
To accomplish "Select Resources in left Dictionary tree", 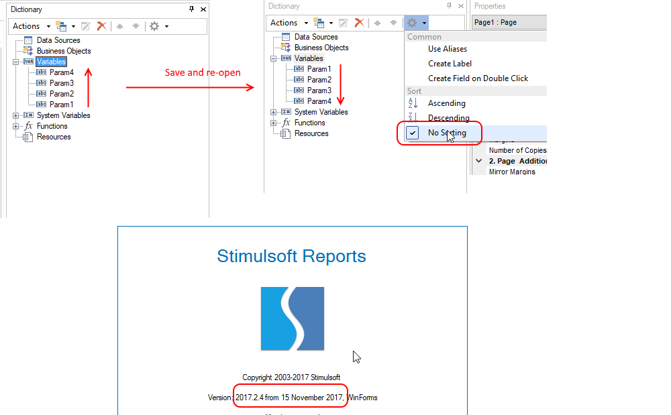I will 54,137.
